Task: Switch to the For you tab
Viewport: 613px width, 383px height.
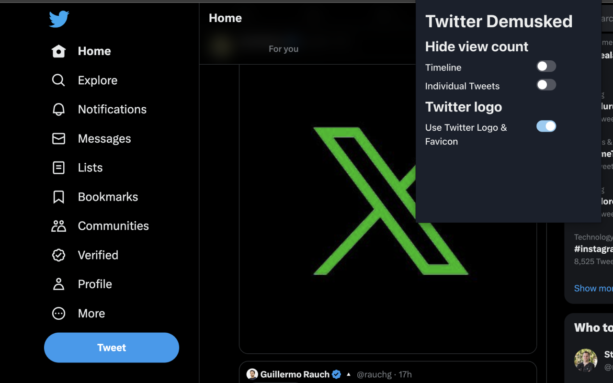Action: (284, 48)
